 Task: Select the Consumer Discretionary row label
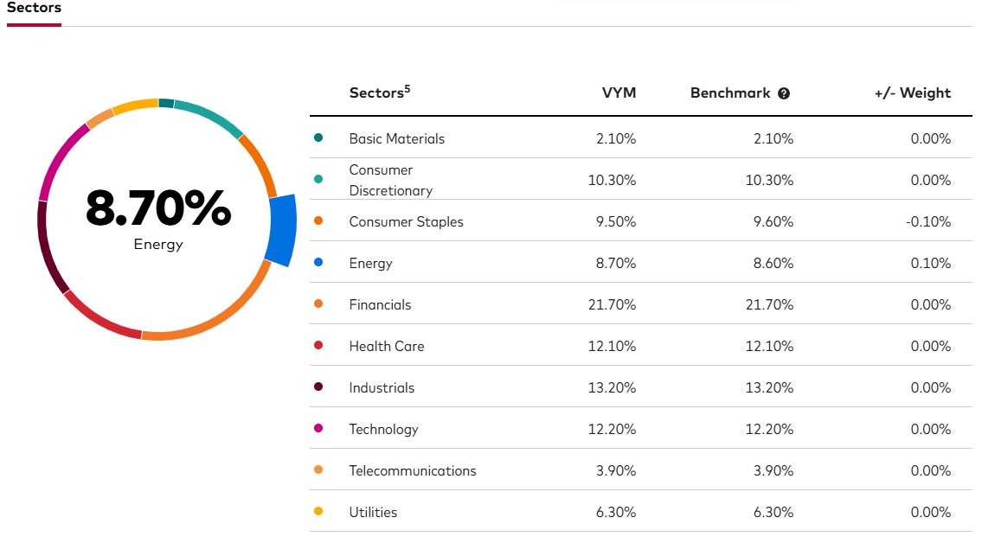390,180
